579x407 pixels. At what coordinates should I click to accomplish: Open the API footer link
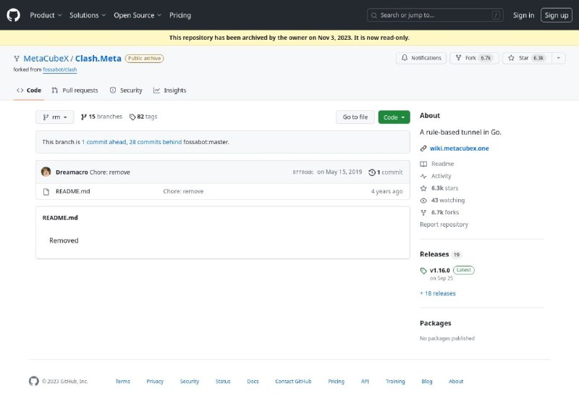click(x=365, y=381)
